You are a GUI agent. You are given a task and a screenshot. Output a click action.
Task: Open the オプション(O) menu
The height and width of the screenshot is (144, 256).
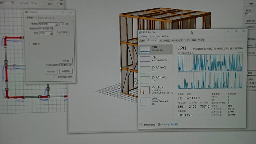click(154, 36)
